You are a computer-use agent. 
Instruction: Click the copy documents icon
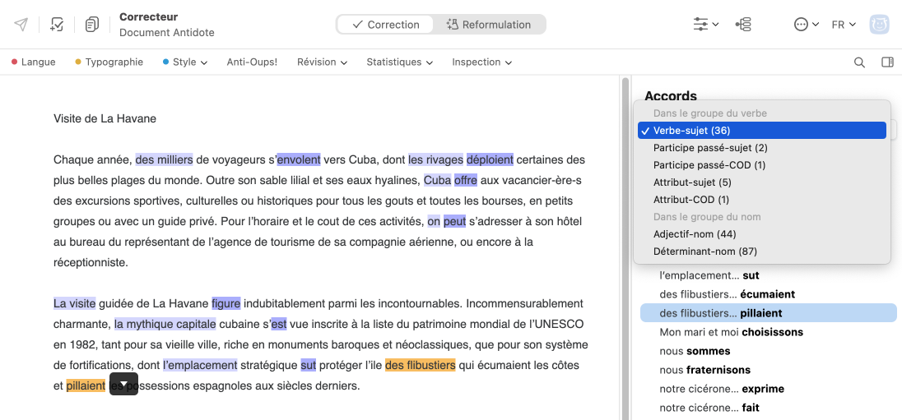coord(92,25)
